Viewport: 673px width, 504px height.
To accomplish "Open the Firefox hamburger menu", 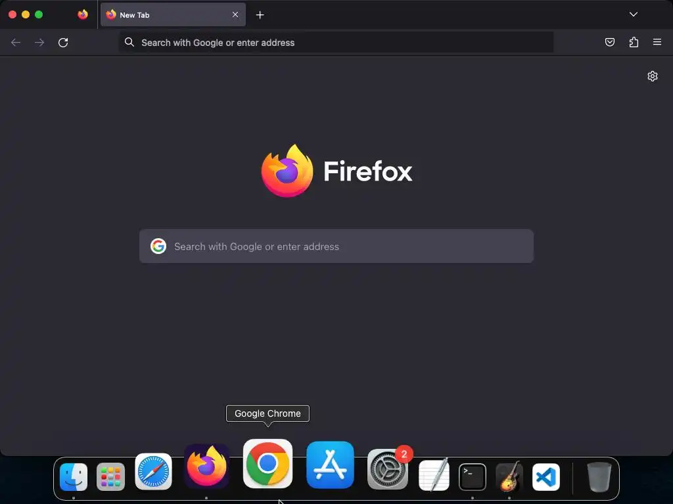I will (657, 42).
